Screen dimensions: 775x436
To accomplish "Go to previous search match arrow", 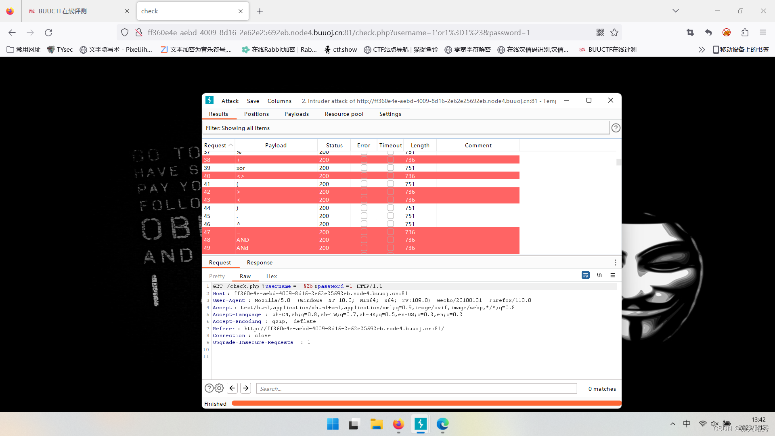I will coord(232,388).
